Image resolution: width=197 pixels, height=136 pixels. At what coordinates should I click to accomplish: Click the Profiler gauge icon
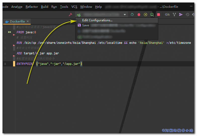152,15
